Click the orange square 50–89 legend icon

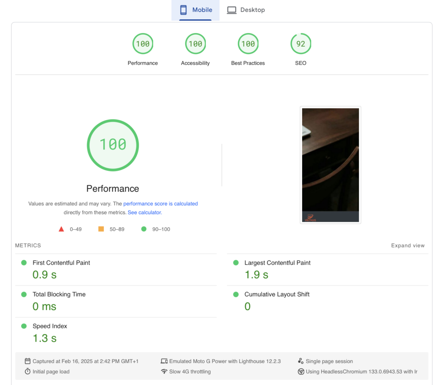(x=101, y=229)
